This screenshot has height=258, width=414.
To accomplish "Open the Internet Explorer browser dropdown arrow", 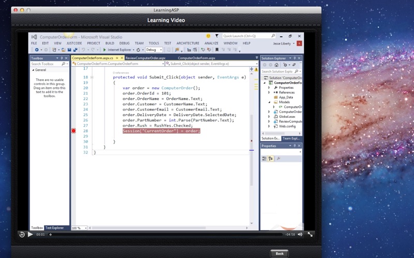I will 134,50.
